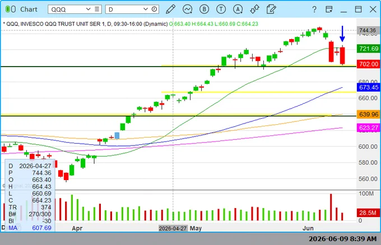Viewport: 381px width, 245px height.
Task: Open the QQQ symbol dropdown arrow
Action: tap(88, 9)
